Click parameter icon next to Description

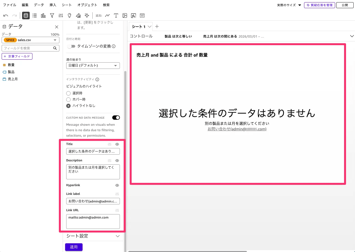(x=110, y=161)
